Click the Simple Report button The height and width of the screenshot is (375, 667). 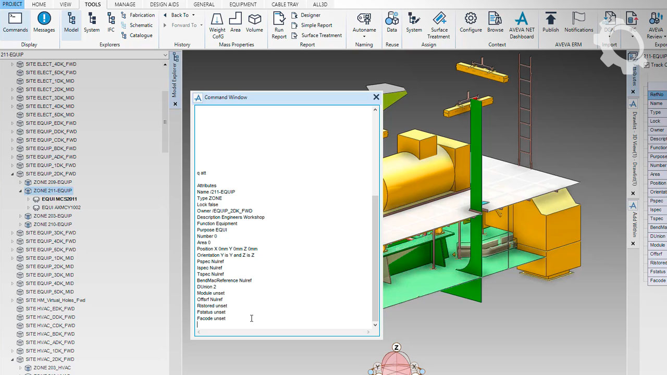click(x=316, y=25)
